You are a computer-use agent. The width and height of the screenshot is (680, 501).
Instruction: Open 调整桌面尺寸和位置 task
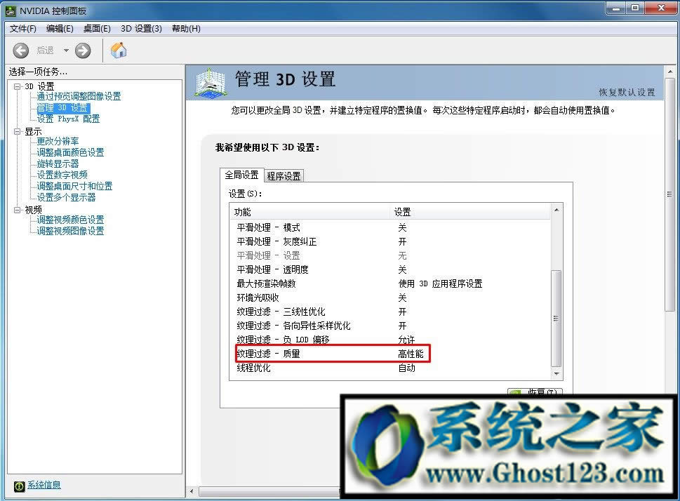tap(74, 186)
